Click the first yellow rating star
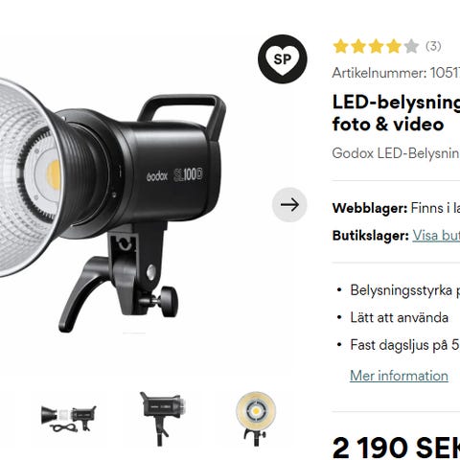This screenshot has width=460, height=460. coord(340,47)
